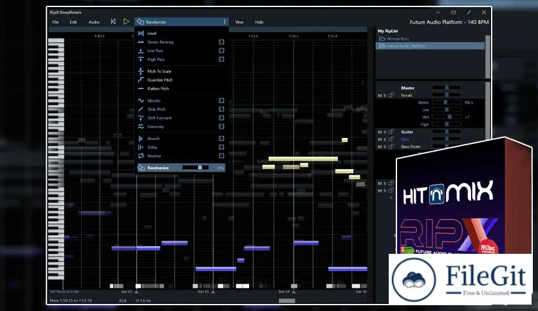
Task: Open the Help menu
Action: pyautogui.click(x=259, y=22)
